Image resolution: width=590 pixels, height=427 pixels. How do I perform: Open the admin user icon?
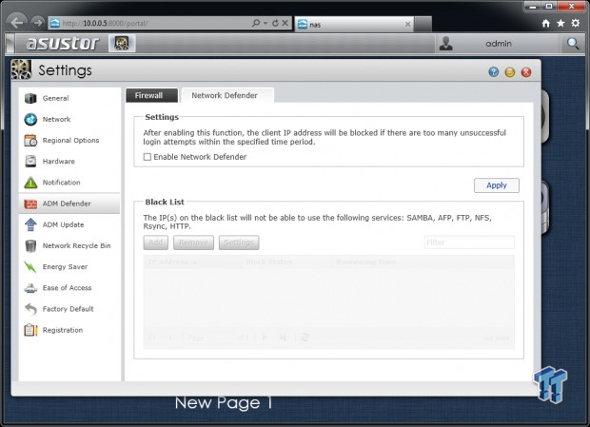[446, 44]
